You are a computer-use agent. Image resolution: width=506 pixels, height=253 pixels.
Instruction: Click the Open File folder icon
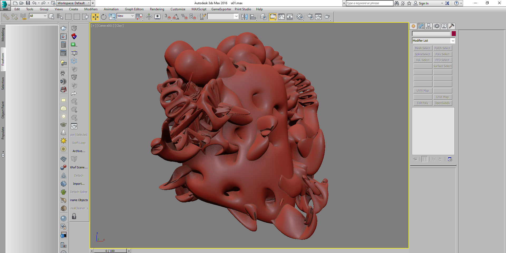click(21, 3)
